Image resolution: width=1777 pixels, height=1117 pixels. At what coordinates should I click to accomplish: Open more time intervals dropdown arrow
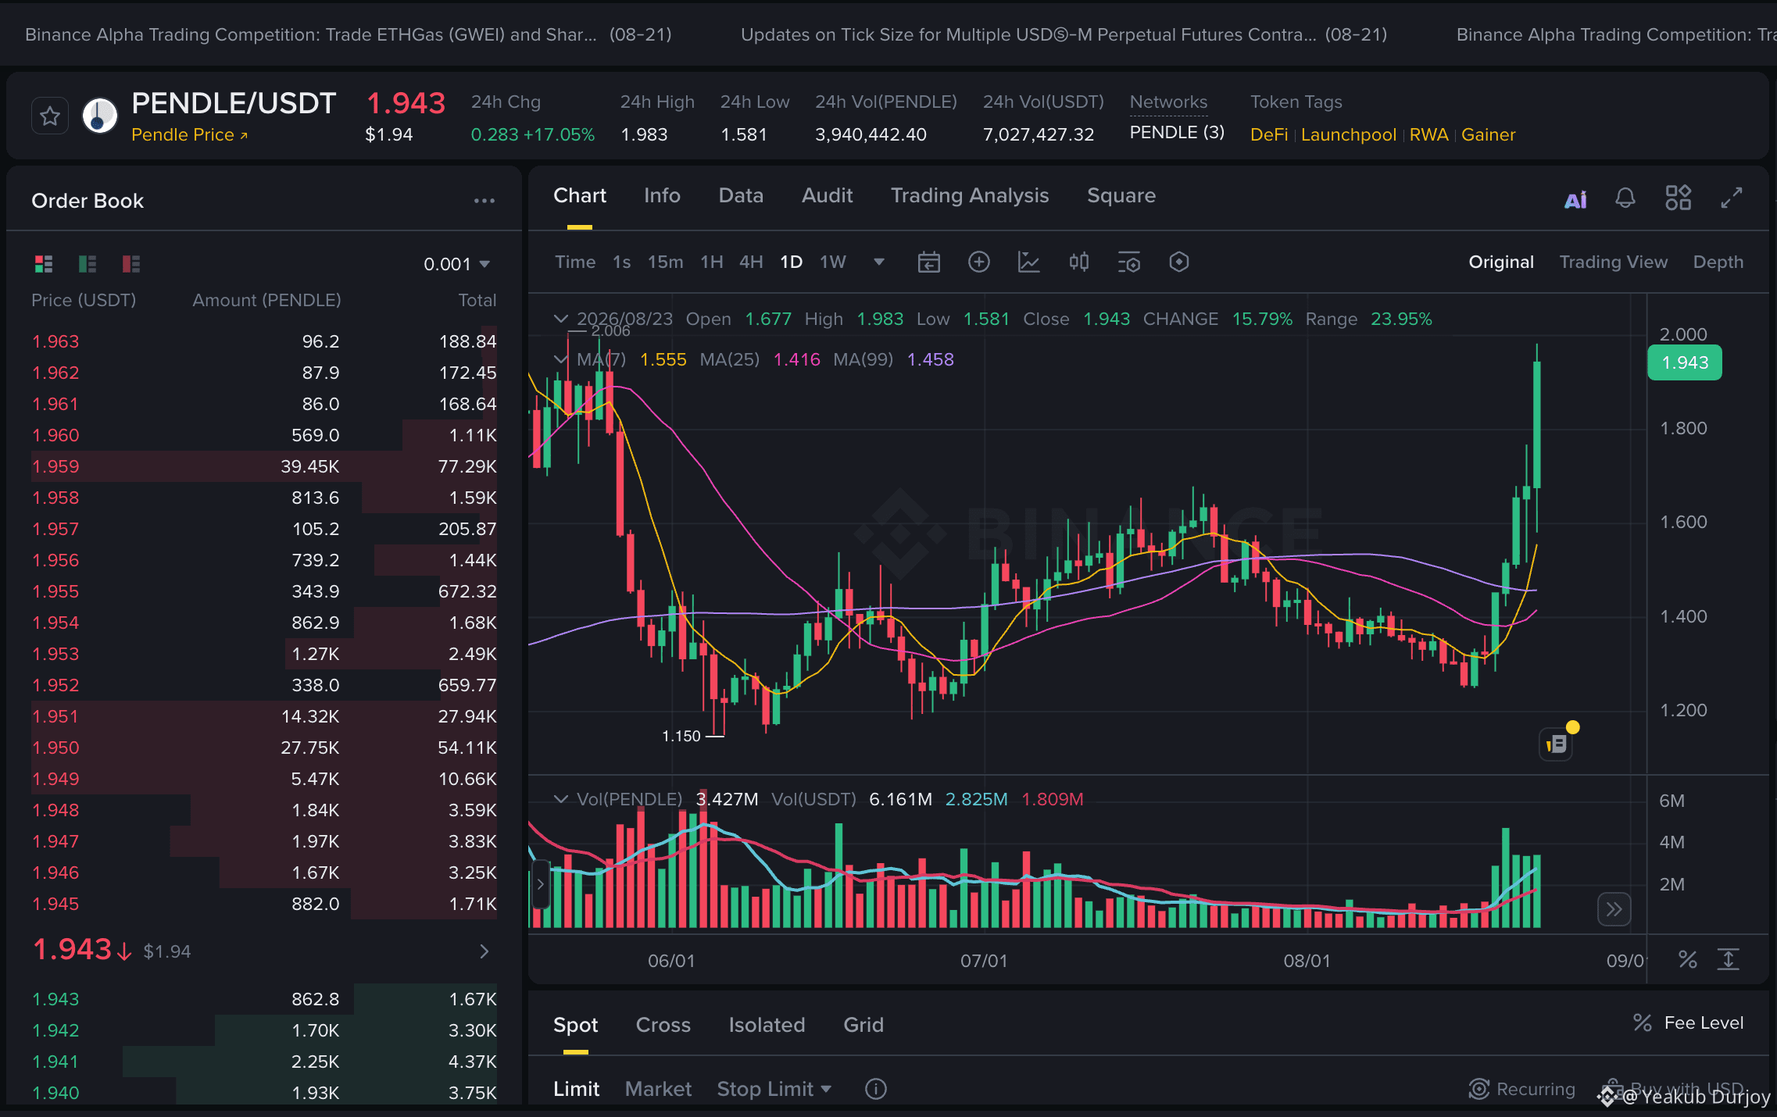[879, 262]
